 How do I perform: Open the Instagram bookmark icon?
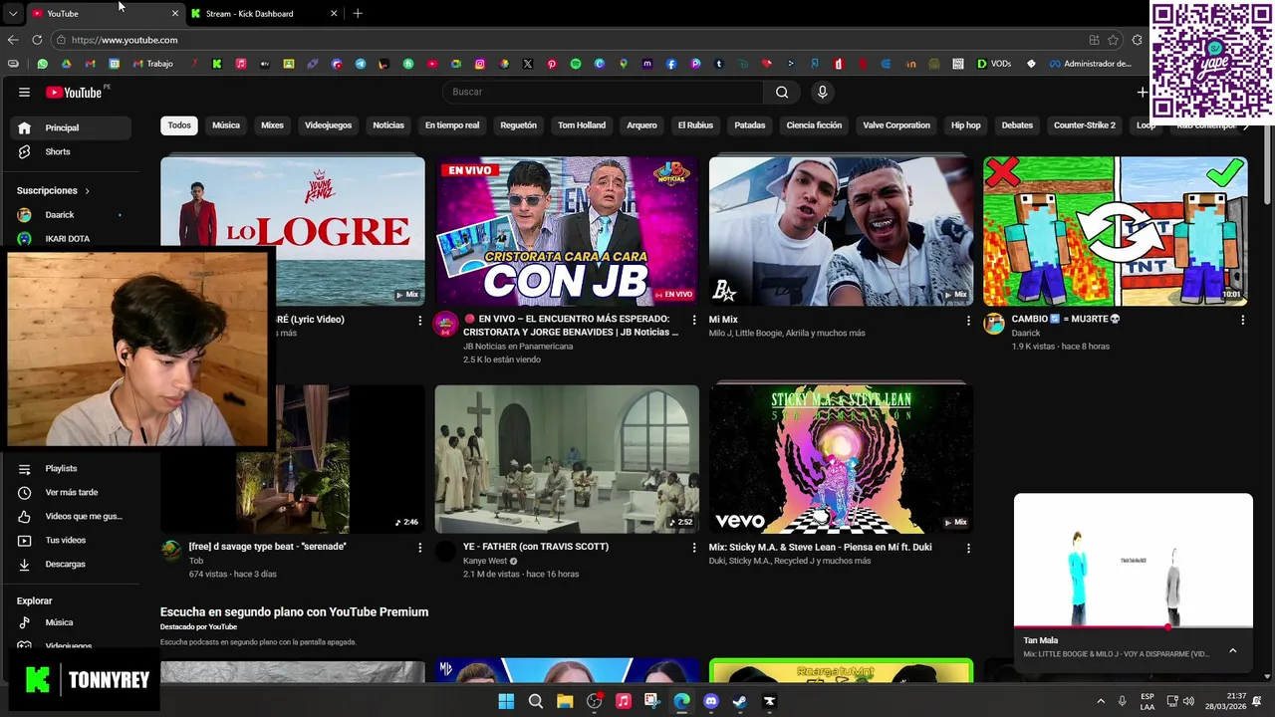coord(480,64)
